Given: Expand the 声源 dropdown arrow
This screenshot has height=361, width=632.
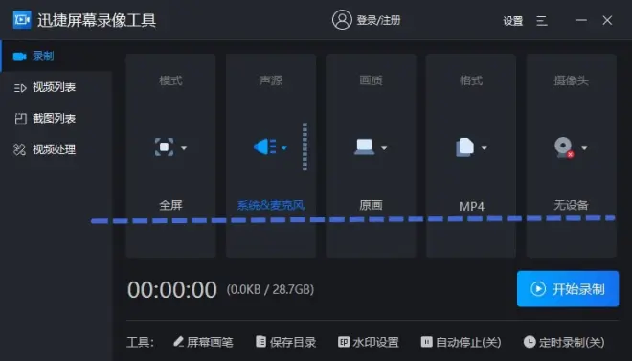Looking at the screenshot, I should tap(283, 147).
